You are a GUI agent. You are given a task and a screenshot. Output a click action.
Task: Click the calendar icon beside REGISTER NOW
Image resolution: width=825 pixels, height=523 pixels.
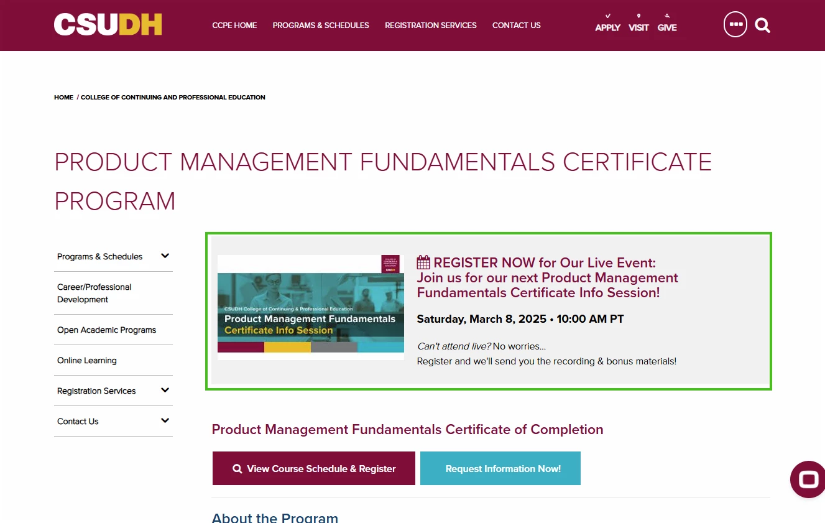pyautogui.click(x=423, y=262)
